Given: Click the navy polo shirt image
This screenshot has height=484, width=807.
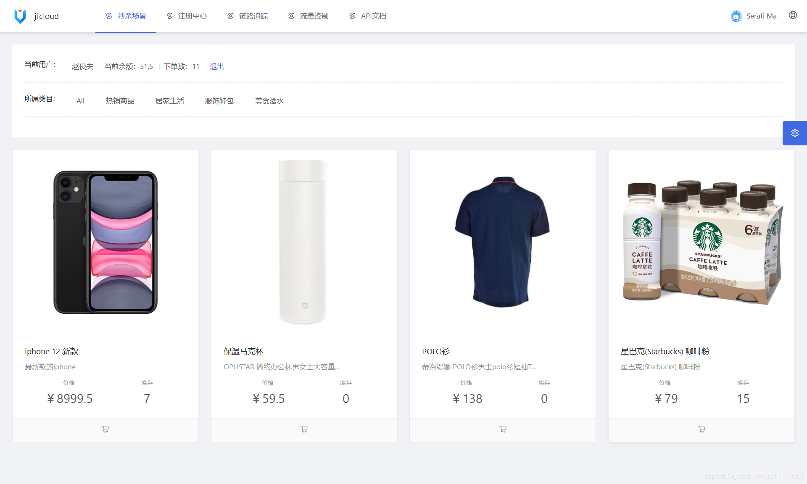Looking at the screenshot, I should [502, 242].
